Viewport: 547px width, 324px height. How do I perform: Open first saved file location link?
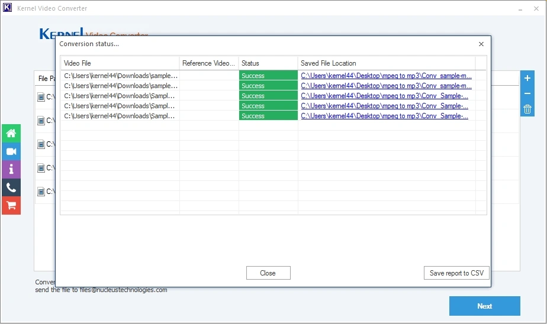386,76
